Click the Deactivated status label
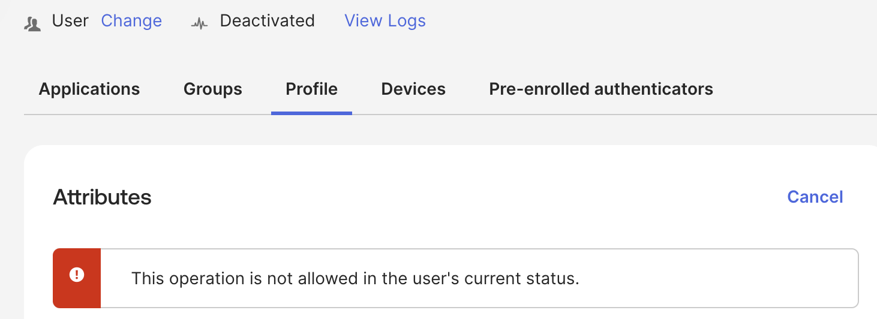 coord(267,21)
